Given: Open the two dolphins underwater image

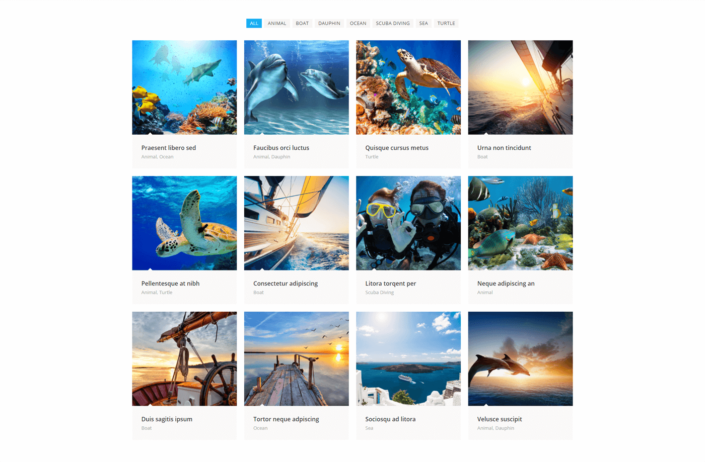Looking at the screenshot, I should [x=297, y=87].
